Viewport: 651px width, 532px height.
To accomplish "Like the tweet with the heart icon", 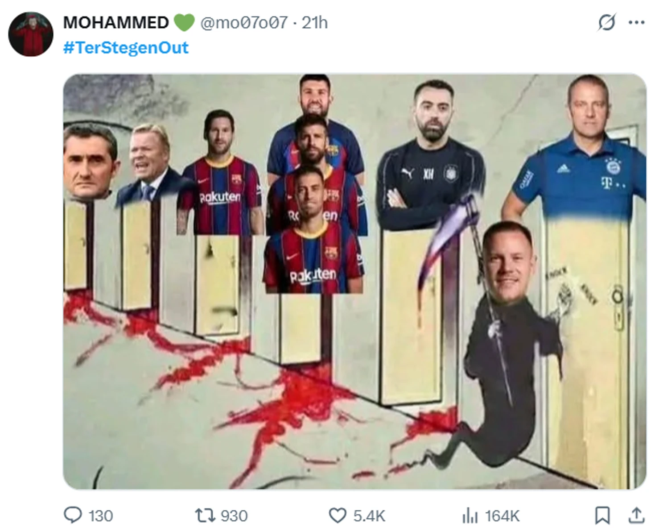I will click(338, 515).
